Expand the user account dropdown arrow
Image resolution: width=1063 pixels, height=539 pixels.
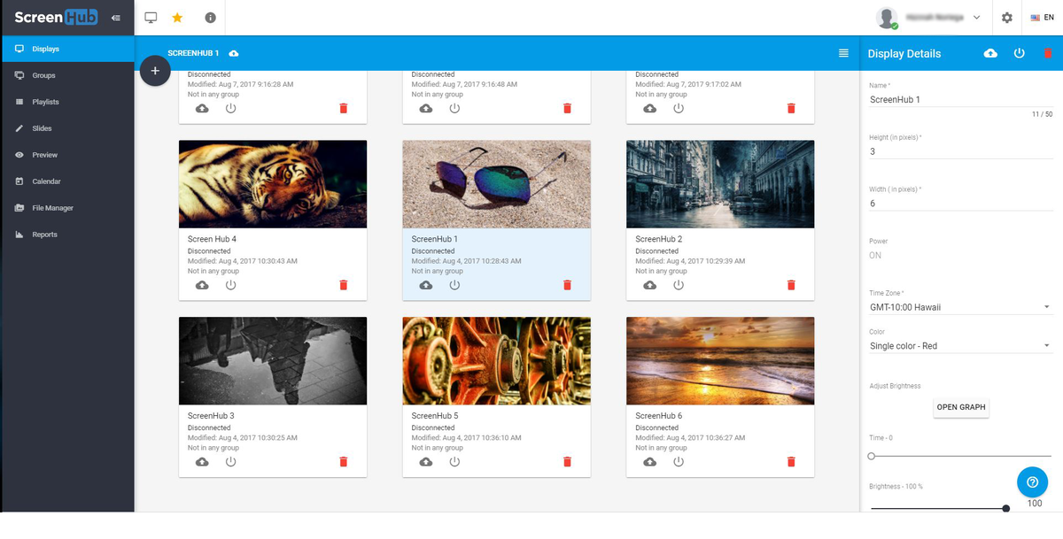tap(976, 18)
